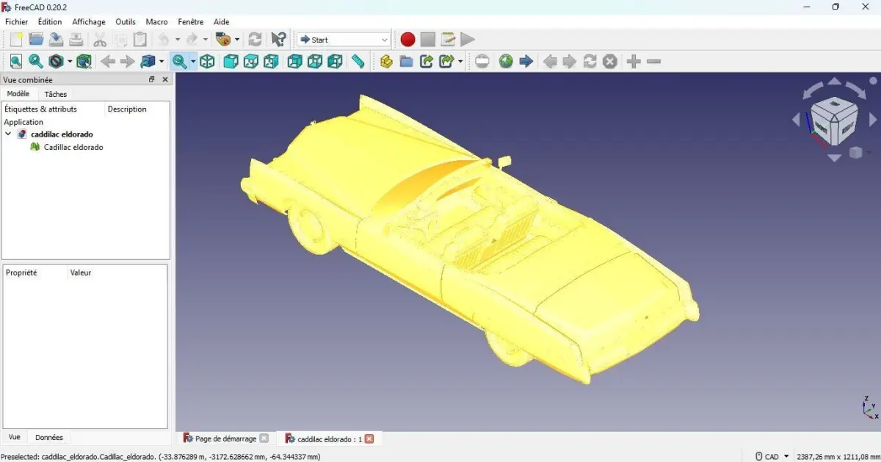Viewport: 881px width, 462px height.
Task: Click the Create group folder icon
Action: point(406,62)
